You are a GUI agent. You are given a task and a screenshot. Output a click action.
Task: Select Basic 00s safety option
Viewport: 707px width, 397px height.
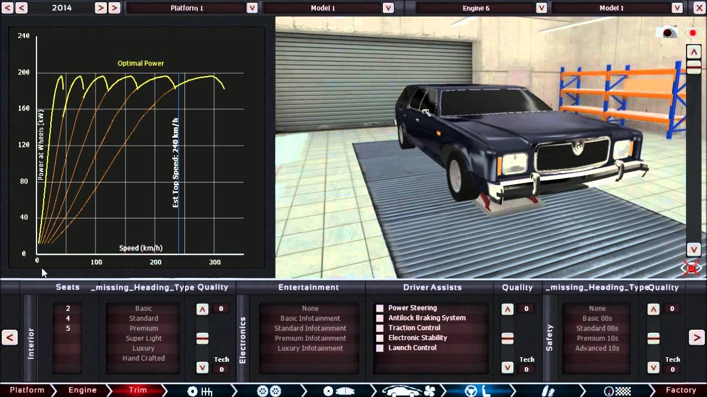click(597, 319)
